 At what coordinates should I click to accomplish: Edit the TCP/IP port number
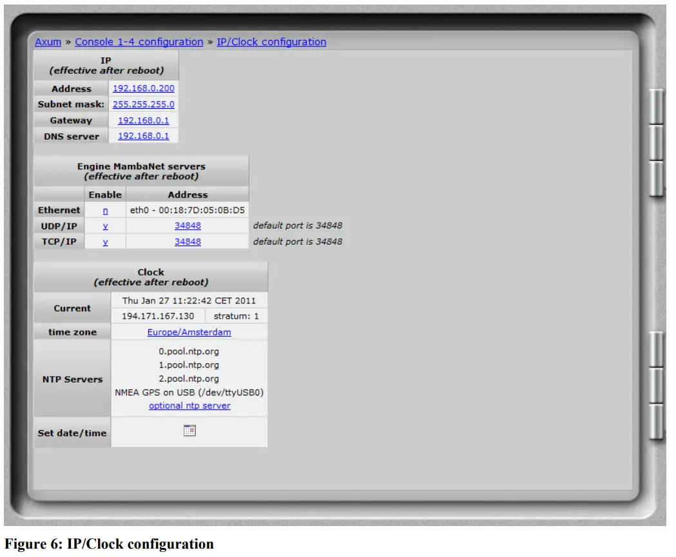(x=186, y=241)
